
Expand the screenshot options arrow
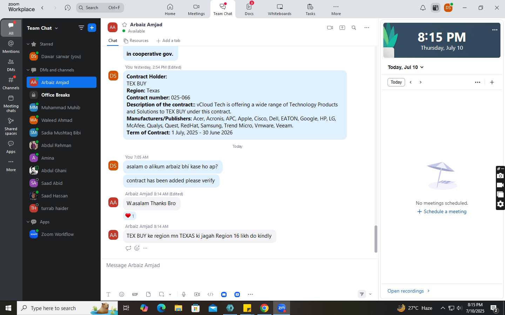tap(170, 294)
